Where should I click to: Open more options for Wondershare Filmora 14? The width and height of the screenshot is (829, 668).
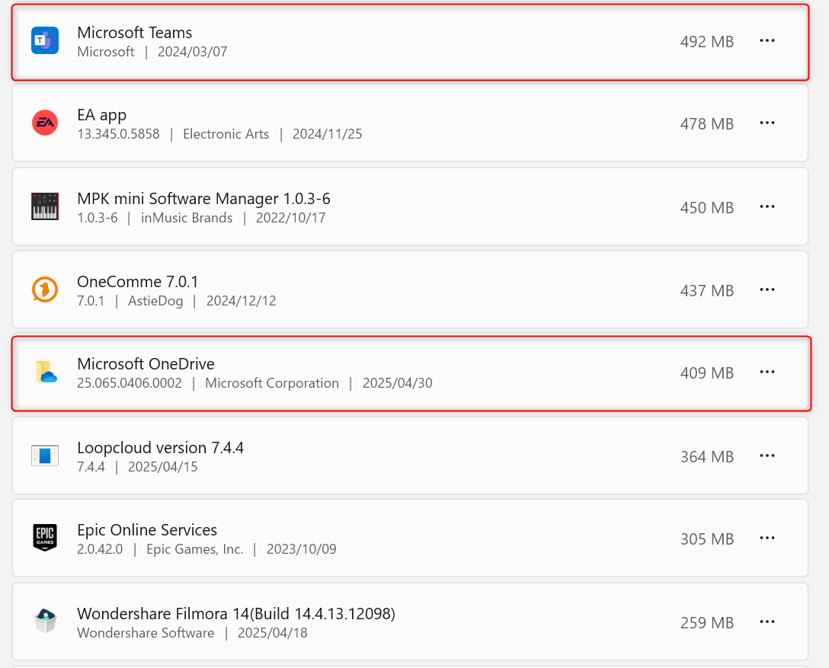(767, 622)
